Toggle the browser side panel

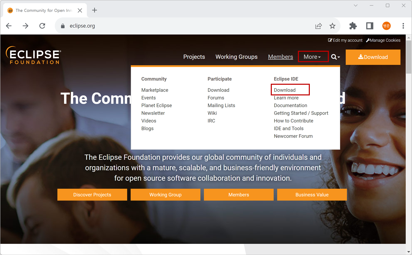pyautogui.click(x=370, y=26)
